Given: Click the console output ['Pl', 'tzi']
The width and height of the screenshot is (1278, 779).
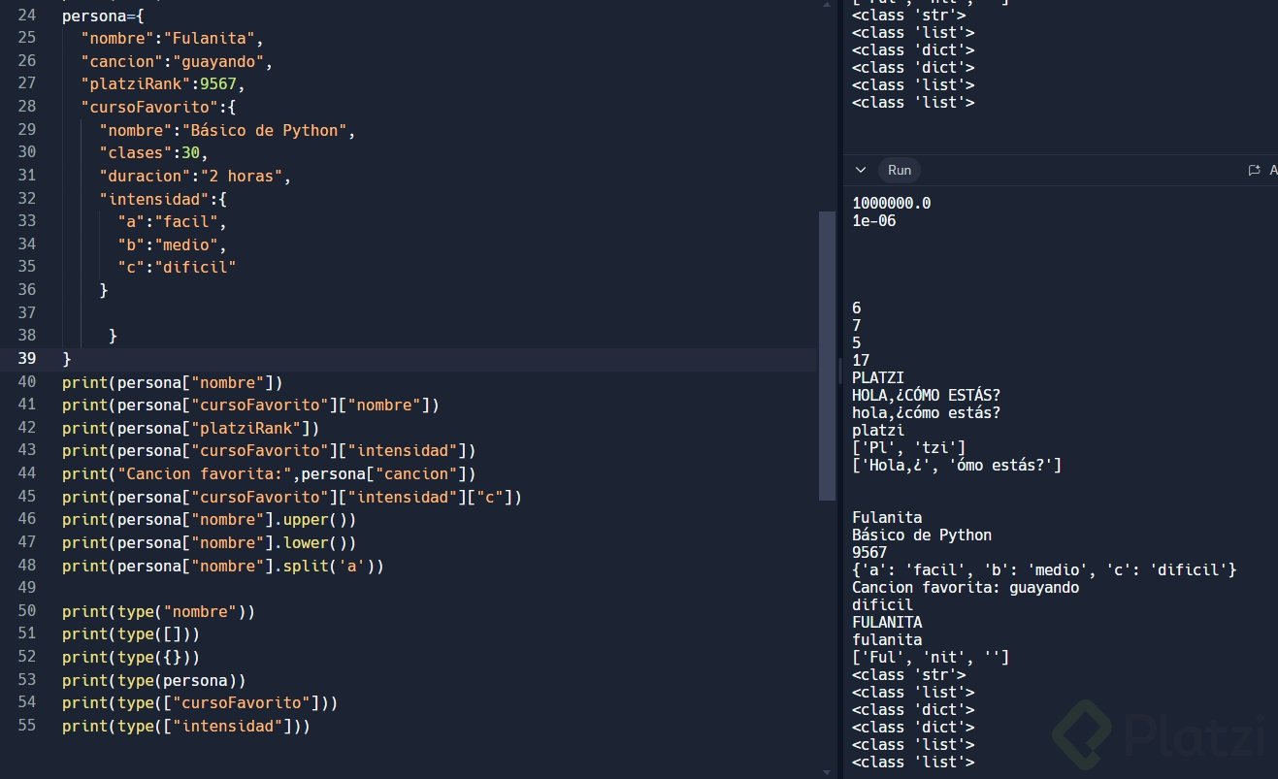Looking at the screenshot, I should pos(909,448).
